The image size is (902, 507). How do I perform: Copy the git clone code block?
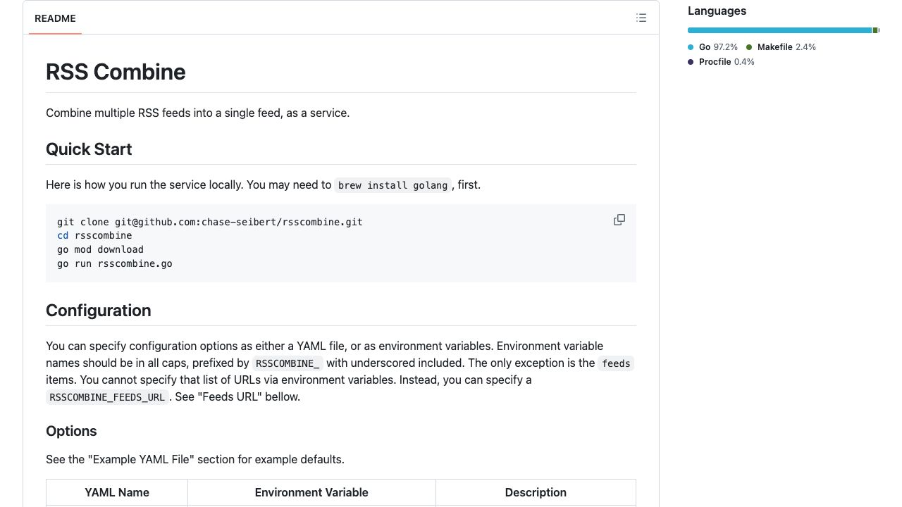click(619, 220)
